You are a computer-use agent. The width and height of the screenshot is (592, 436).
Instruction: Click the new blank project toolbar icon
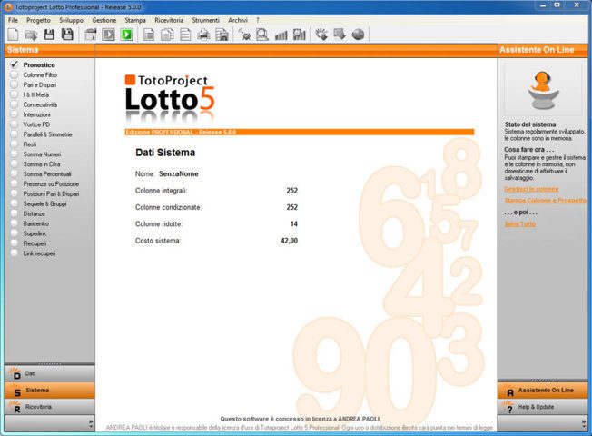(14, 35)
